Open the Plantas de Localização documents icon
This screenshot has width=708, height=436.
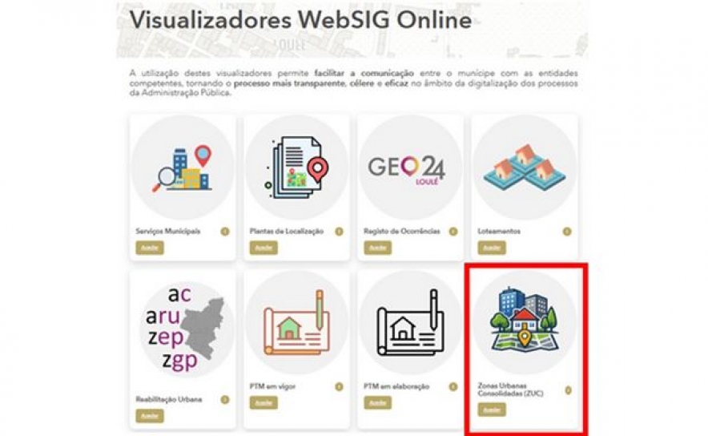(x=296, y=168)
